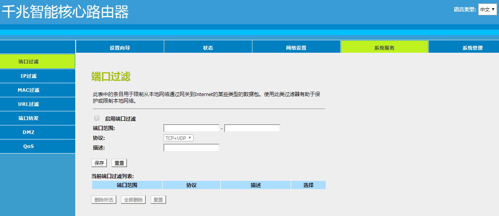Go to the URL过滤 page
Viewport: 499px width, 216px height.
coord(29,104)
